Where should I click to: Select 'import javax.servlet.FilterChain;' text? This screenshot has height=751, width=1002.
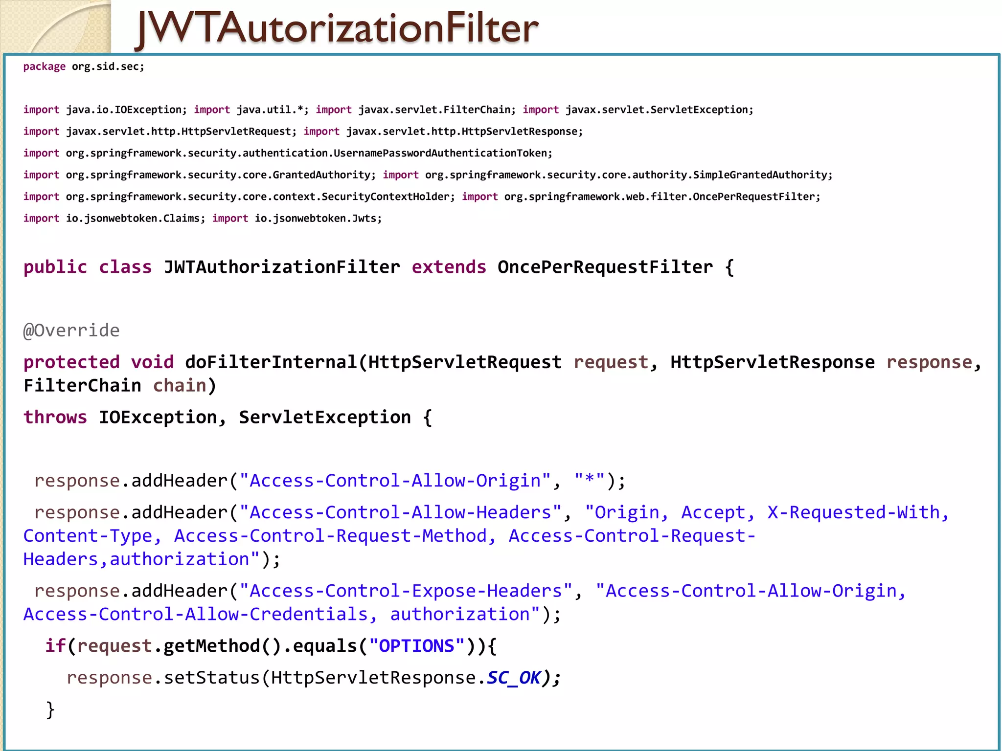click(x=415, y=110)
